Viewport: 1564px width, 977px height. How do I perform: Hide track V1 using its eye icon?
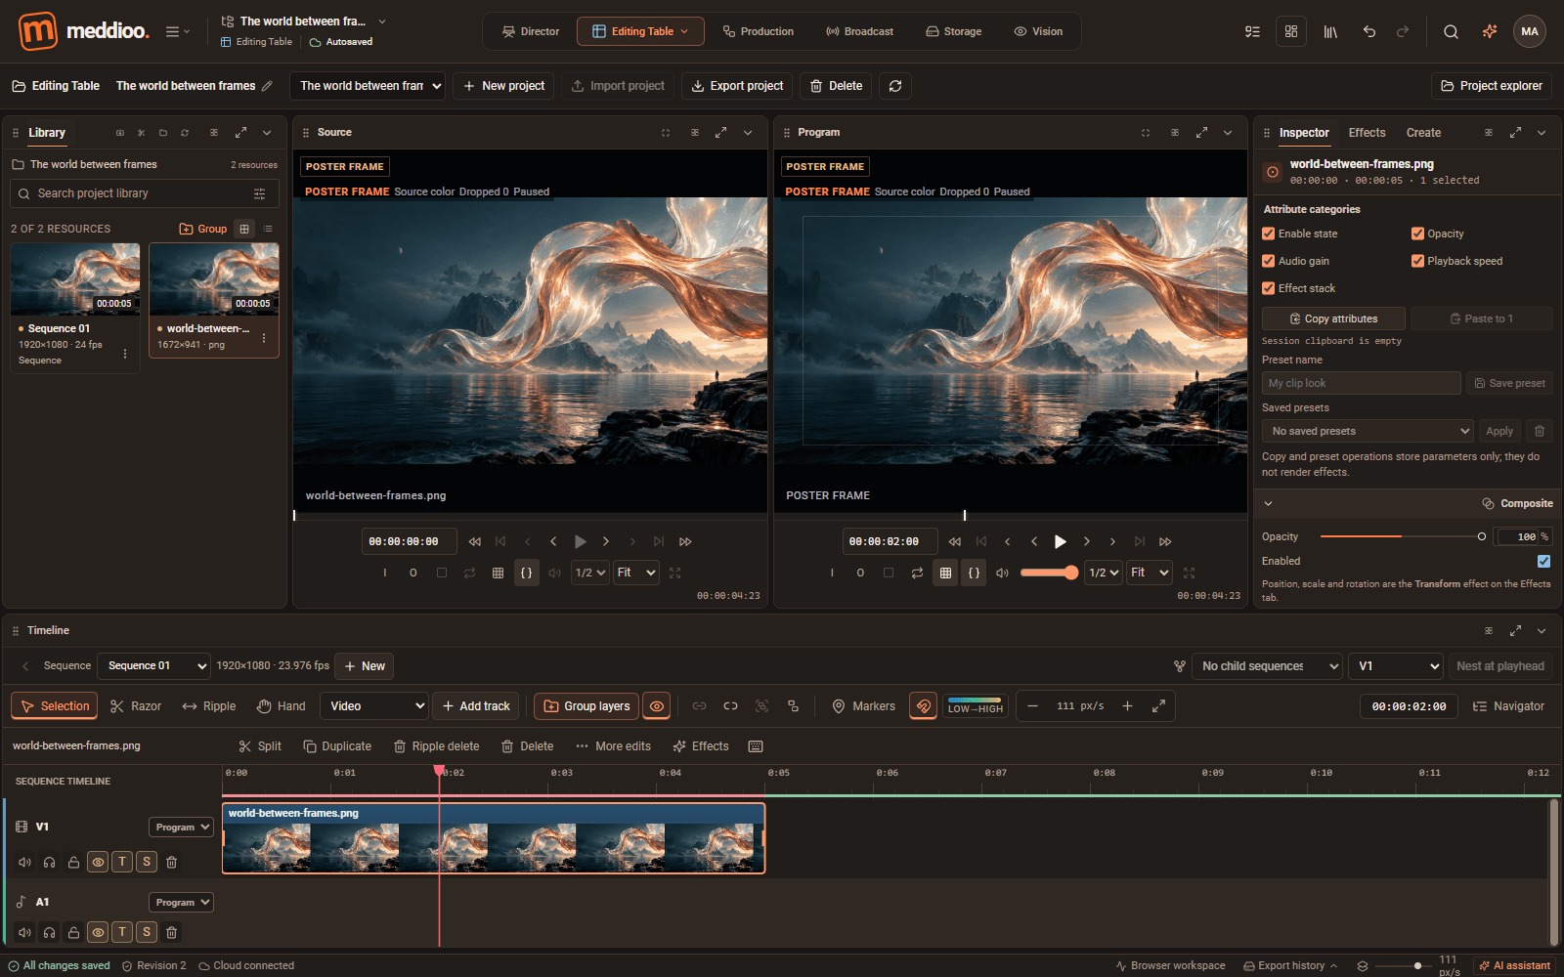98,862
